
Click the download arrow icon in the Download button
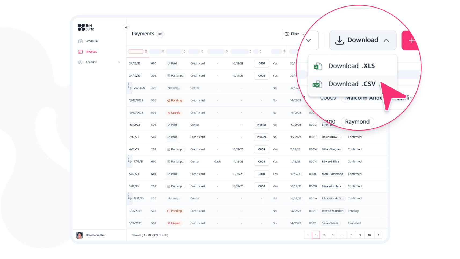tap(339, 40)
